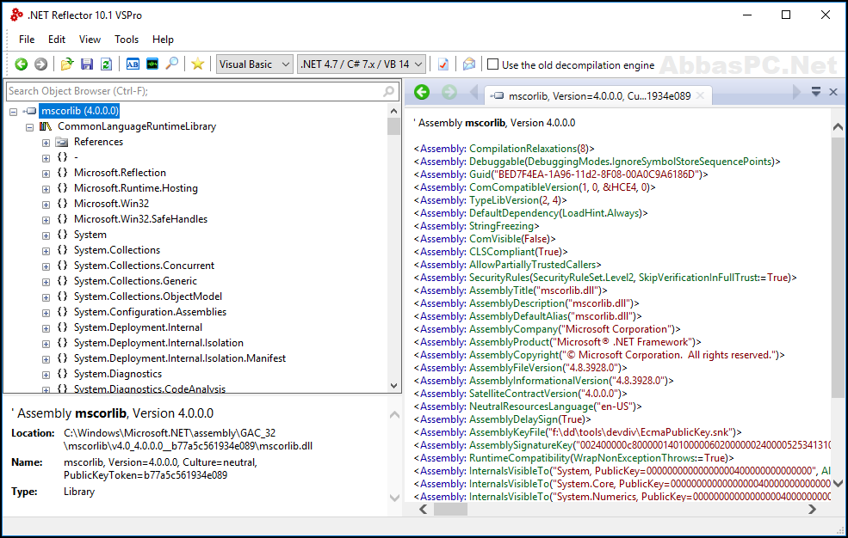Click the NeutralResourcesLanguage attribute link
This screenshot has height=538, width=848.
click(x=531, y=407)
